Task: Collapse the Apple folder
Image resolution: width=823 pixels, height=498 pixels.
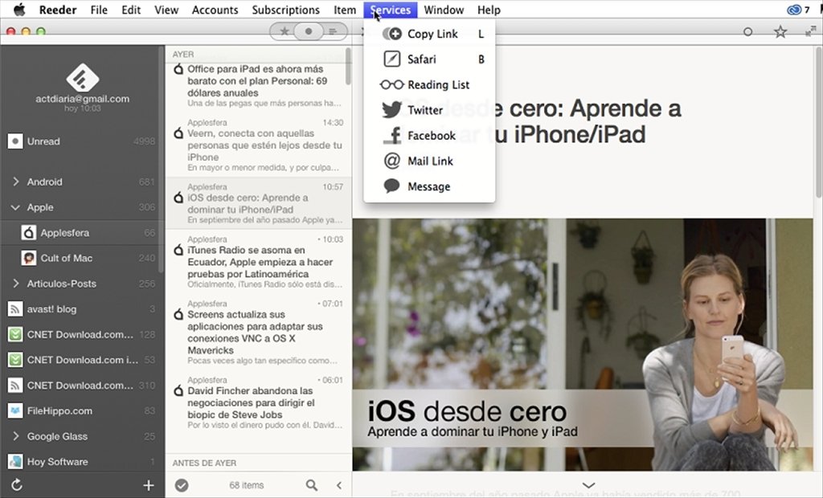Action: click(15, 207)
